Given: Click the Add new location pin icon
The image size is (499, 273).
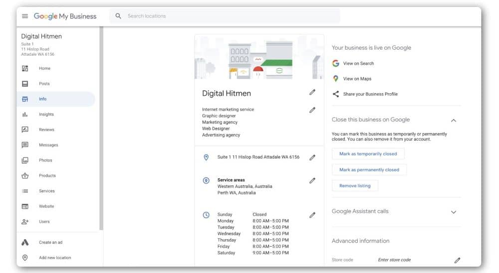Looking at the screenshot, I should [x=25, y=258].
